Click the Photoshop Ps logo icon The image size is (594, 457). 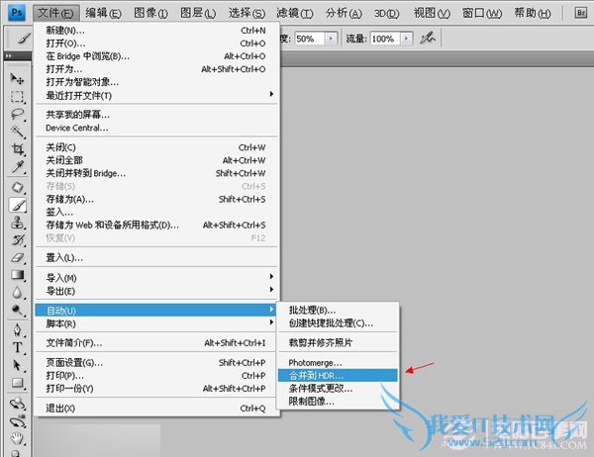[17, 13]
